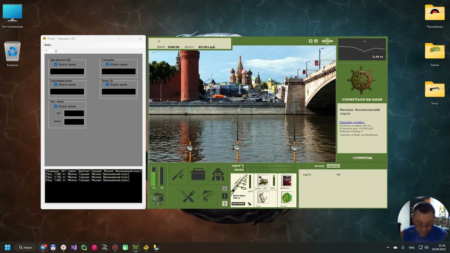The height and width of the screenshot is (253, 450).
Task: Switch to the Игроки tab
Action: point(319,166)
